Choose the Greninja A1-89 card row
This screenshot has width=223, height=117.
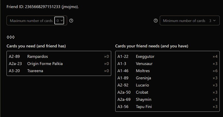(x=167, y=78)
